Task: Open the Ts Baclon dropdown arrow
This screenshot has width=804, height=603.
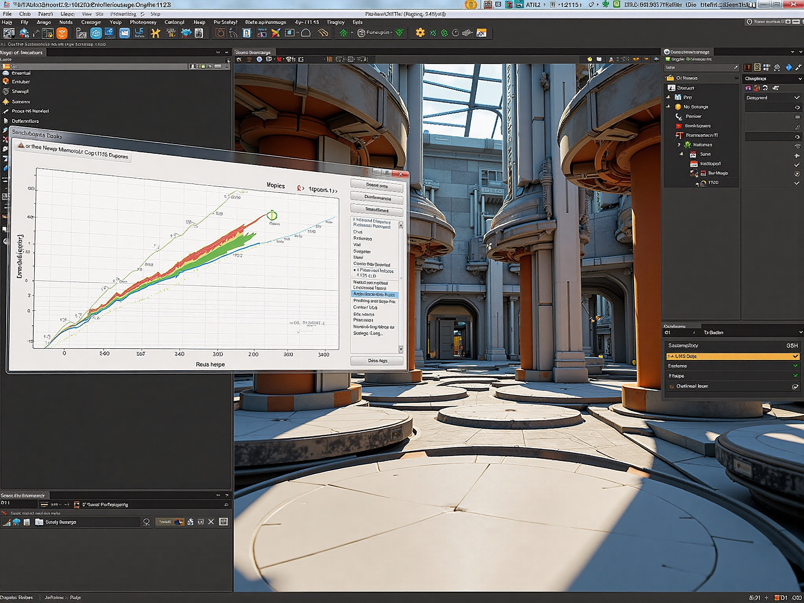Action: [x=800, y=333]
